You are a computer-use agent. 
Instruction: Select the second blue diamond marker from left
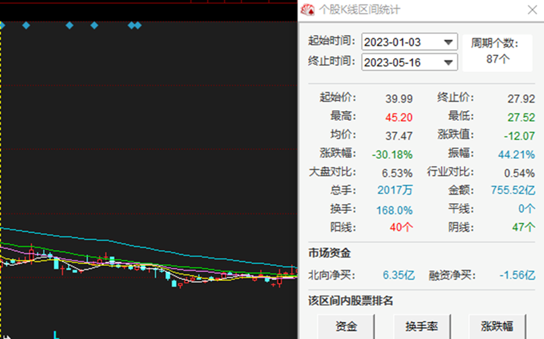point(26,25)
